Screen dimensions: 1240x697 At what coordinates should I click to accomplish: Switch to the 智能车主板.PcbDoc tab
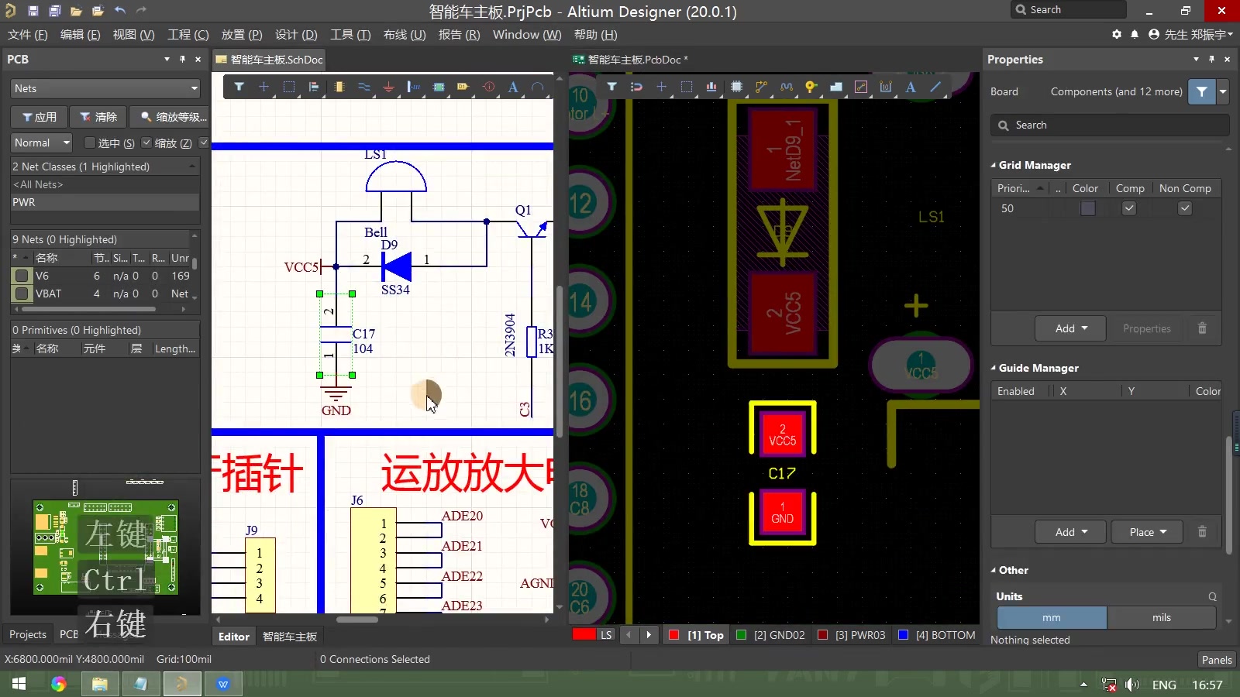tap(630, 60)
